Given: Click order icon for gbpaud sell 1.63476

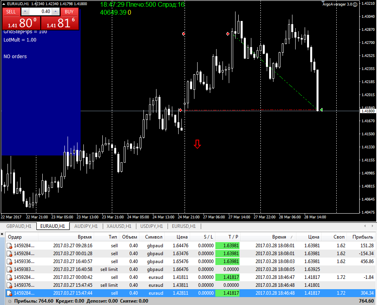Looking at the screenshot, I should point(9,254).
